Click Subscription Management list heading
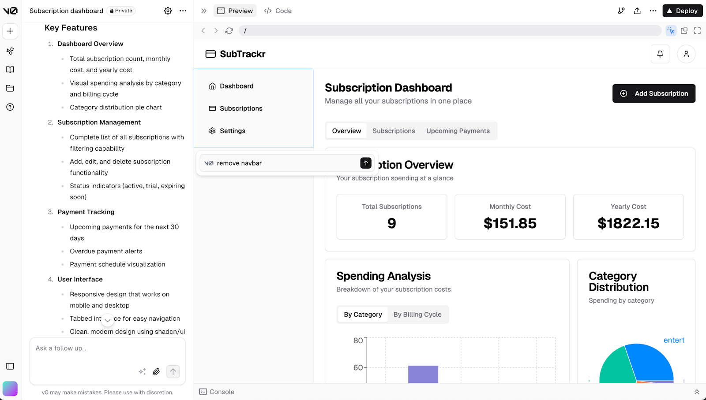The width and height of the screenshot is (706, 400). (99, 122)
